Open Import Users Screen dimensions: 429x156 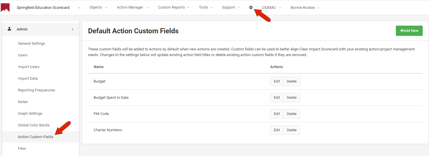click(29, 67)
